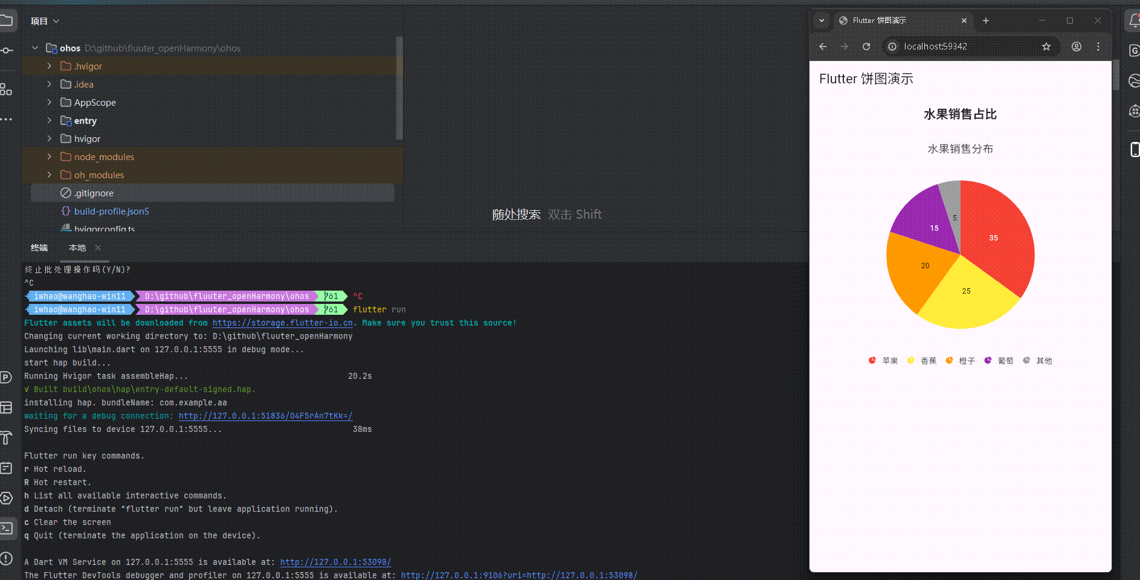Viewport: 1140px width, 580px height.
Task: Open the table layout icon in left sidebar
Action: 6,407
